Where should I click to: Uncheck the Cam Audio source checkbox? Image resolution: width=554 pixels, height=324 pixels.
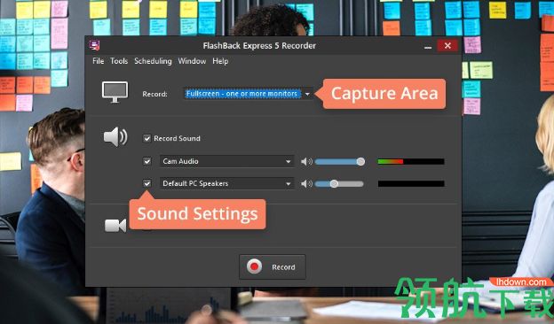pos(147,161)
